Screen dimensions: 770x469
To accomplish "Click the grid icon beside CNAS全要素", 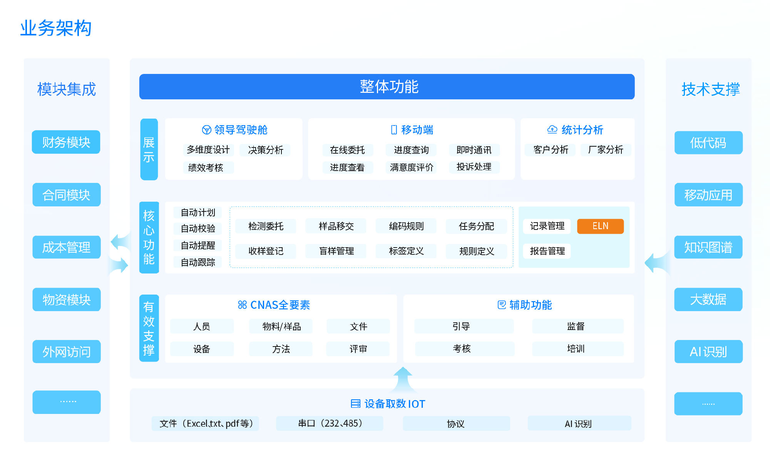I will click(242, 305).
